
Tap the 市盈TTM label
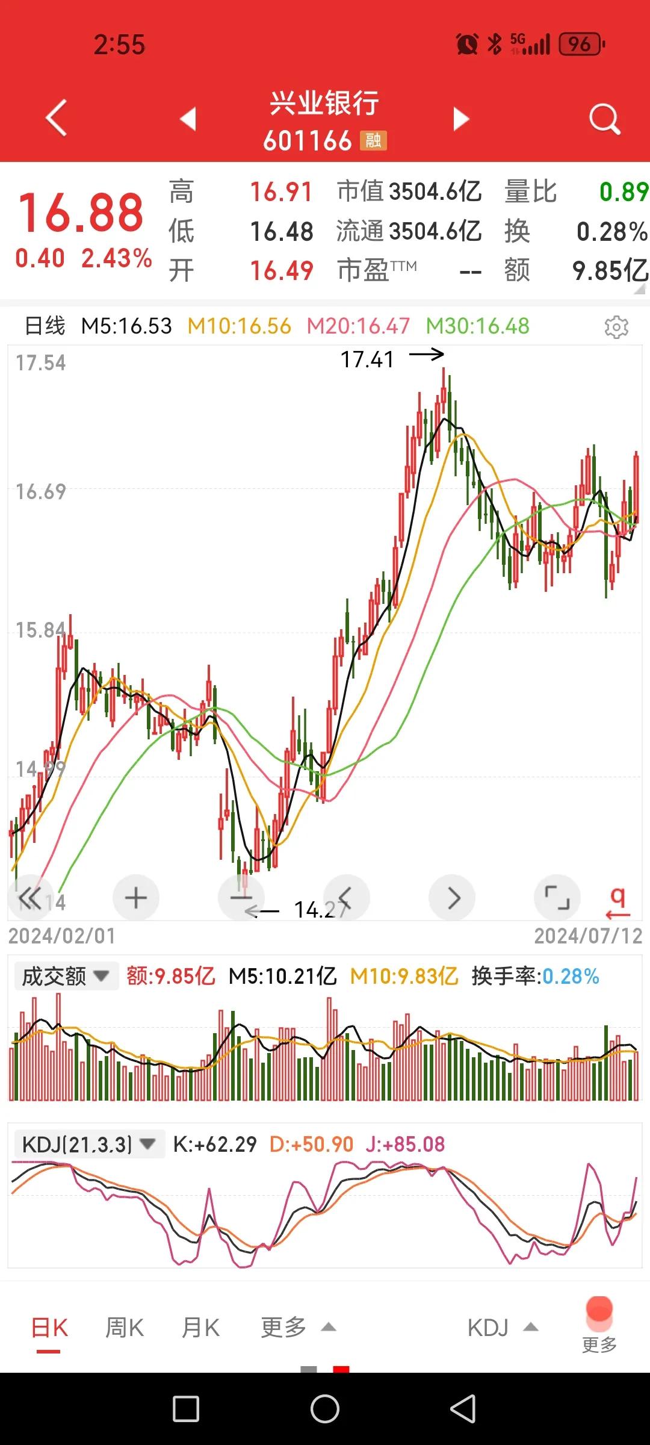click(x=377, y=270)
